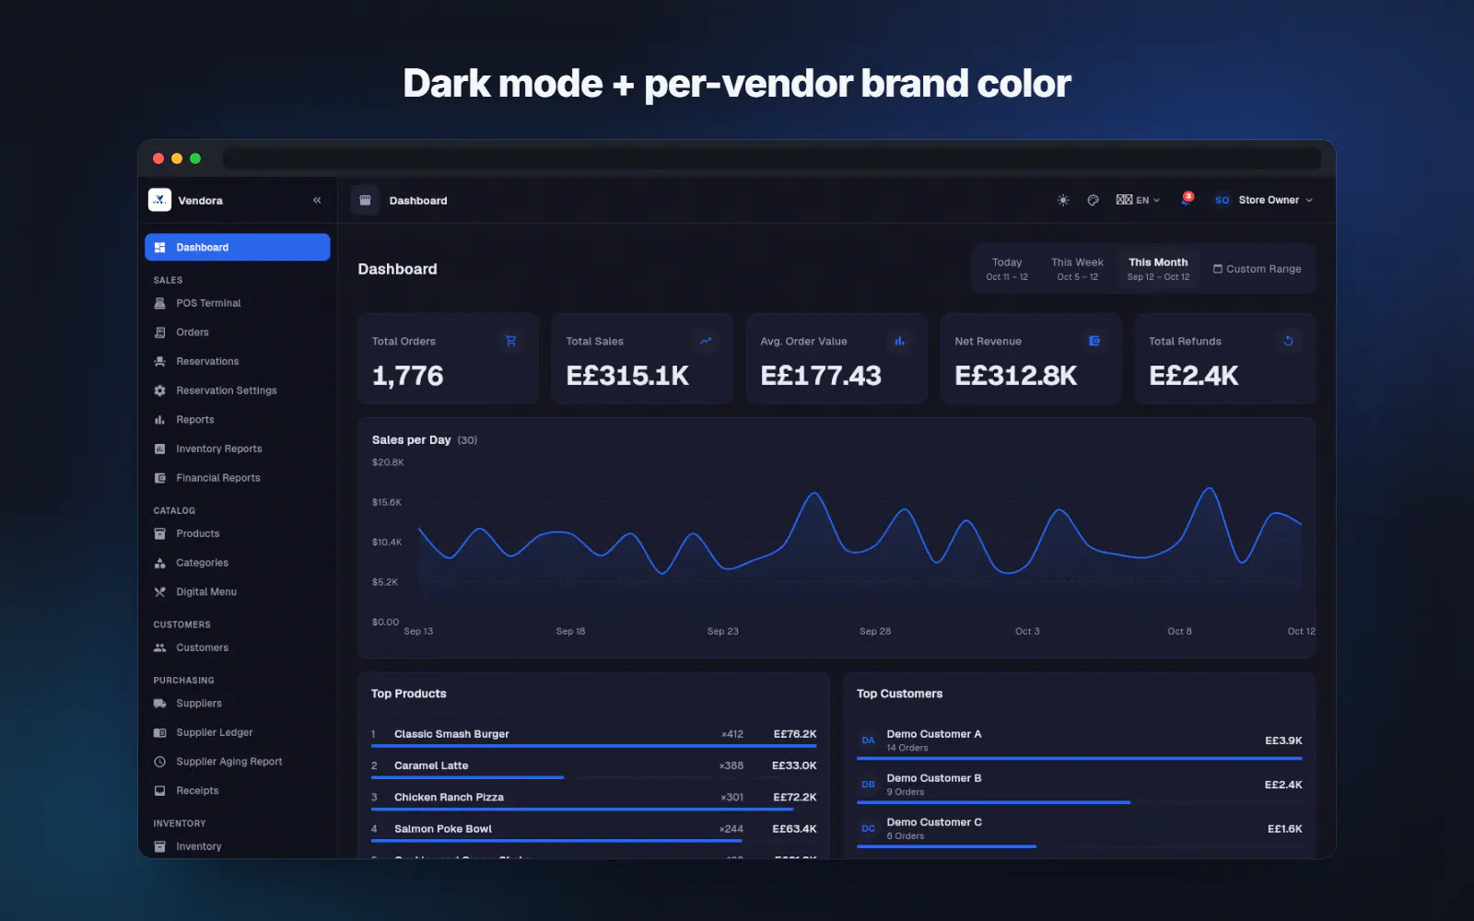Open Receipts in sidebar

click(237, 791)
